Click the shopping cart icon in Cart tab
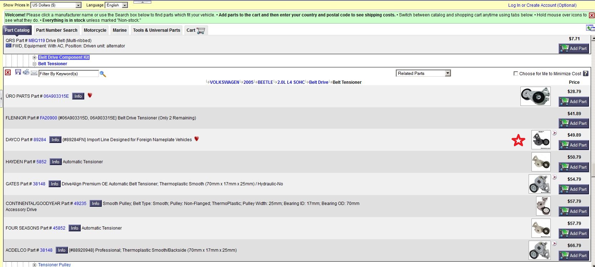 pyautogui.click(x=201, y=31)
